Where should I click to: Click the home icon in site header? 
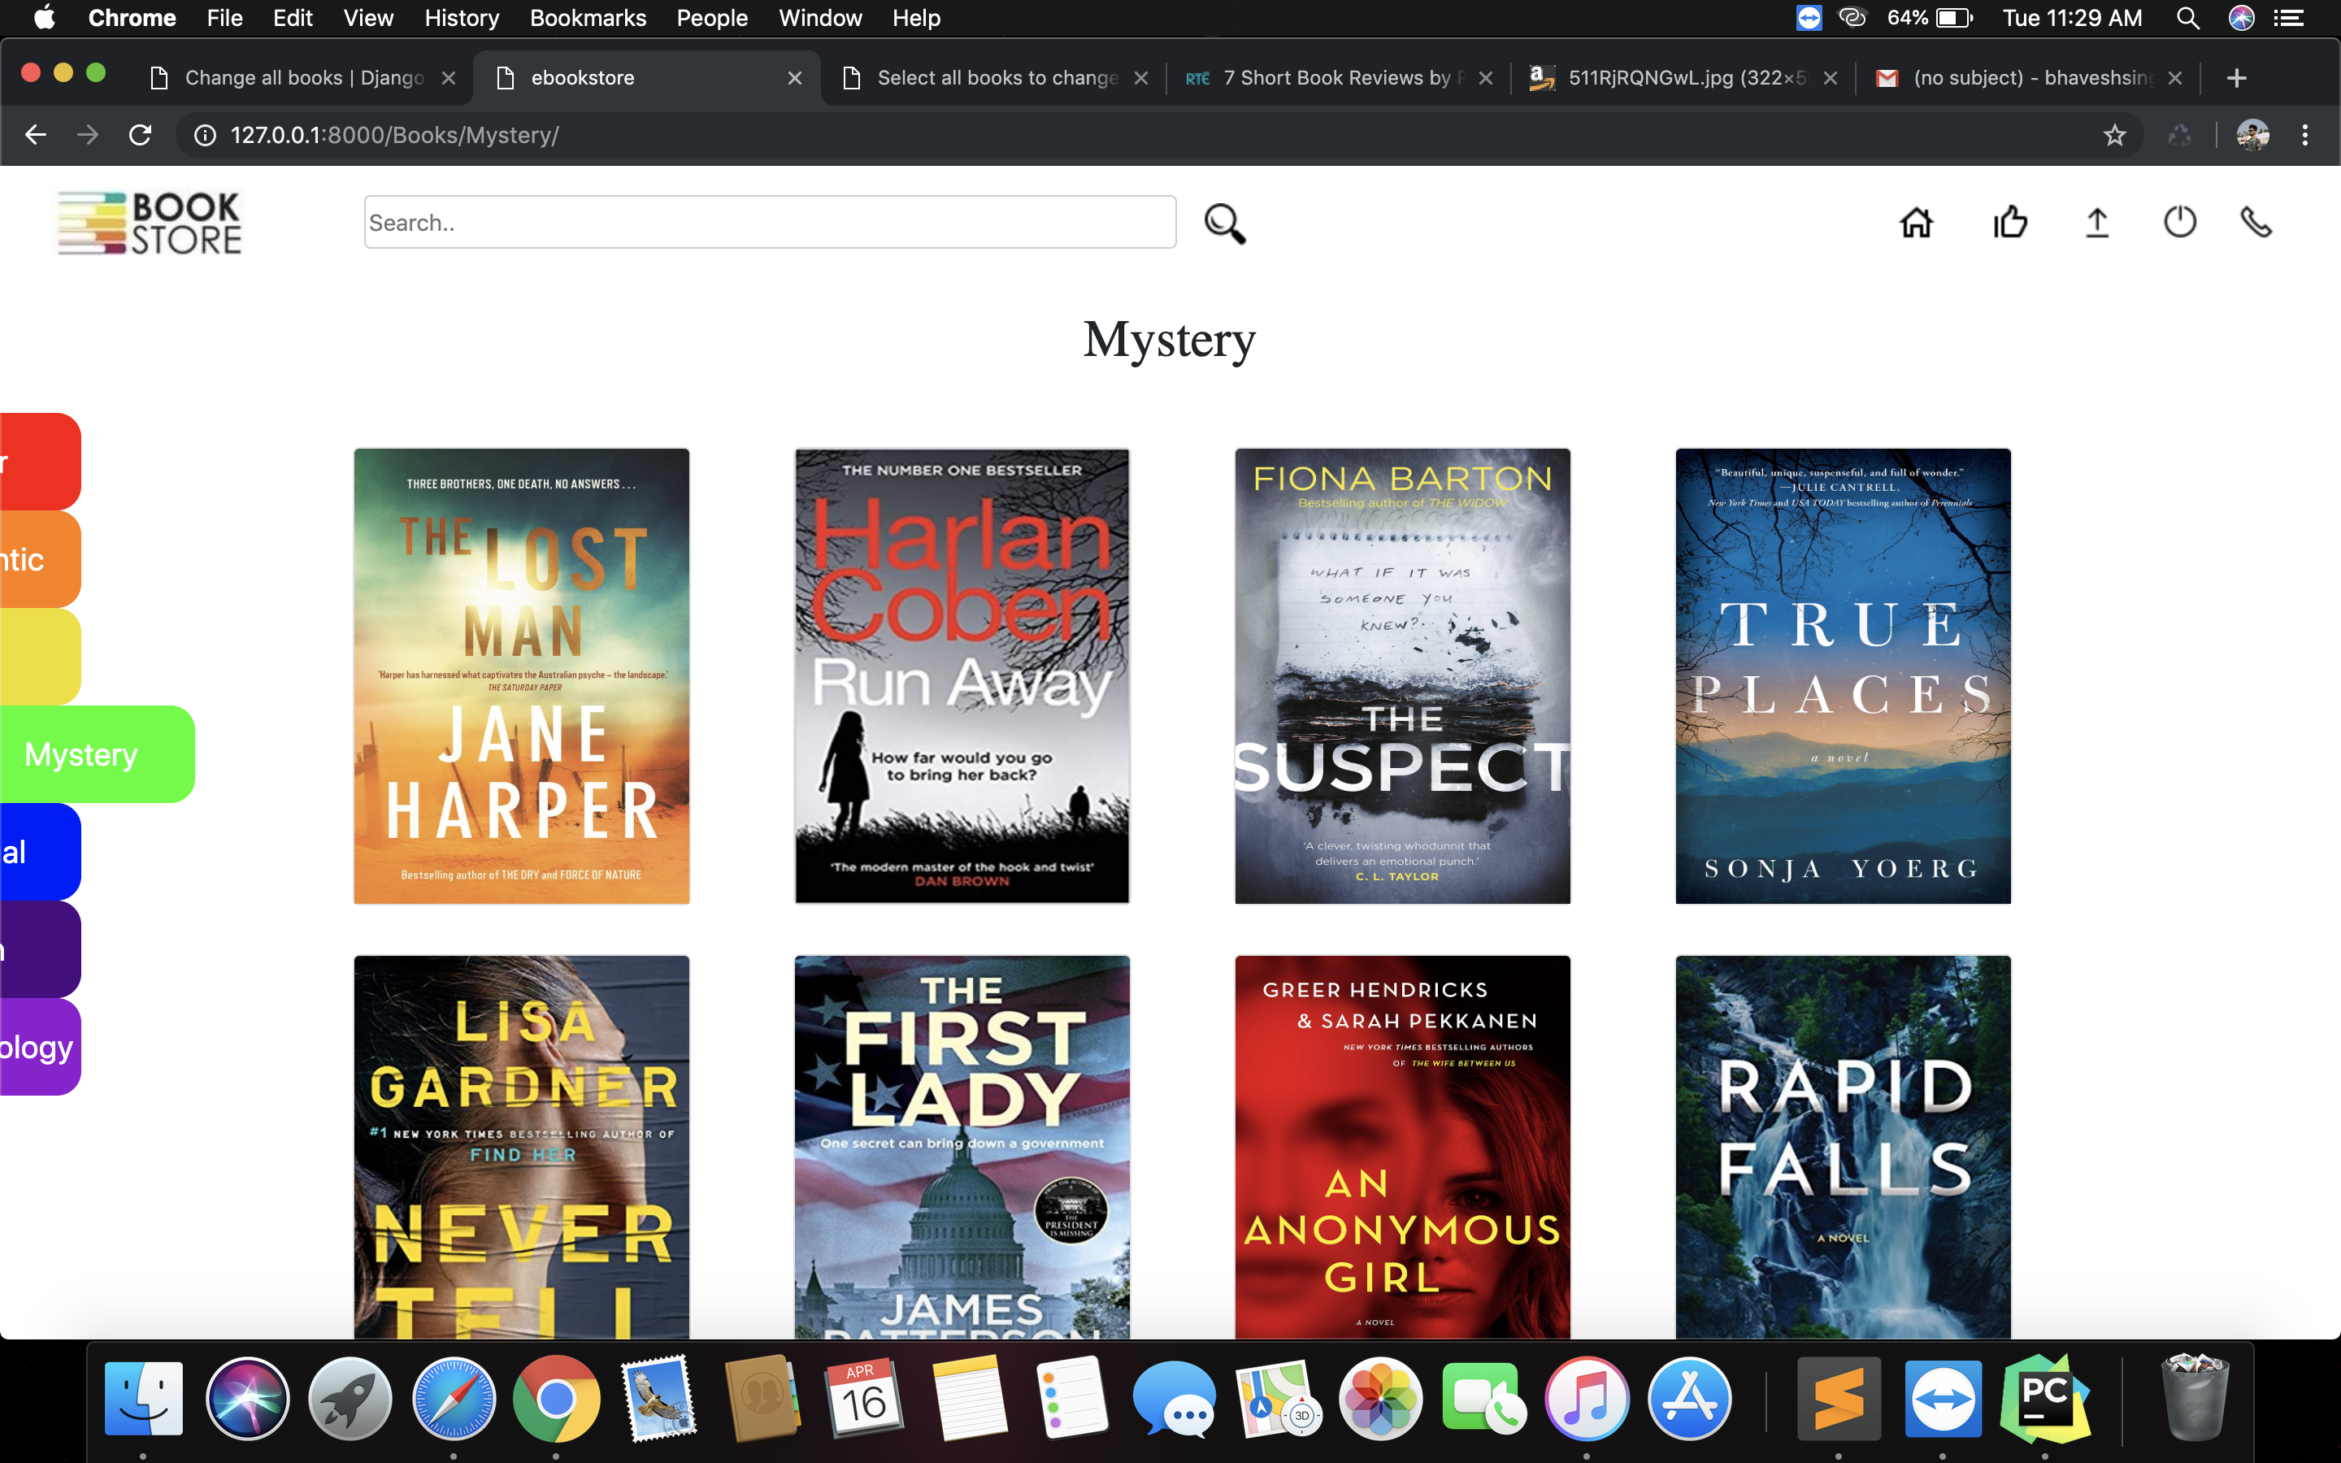coord(1915,223)
